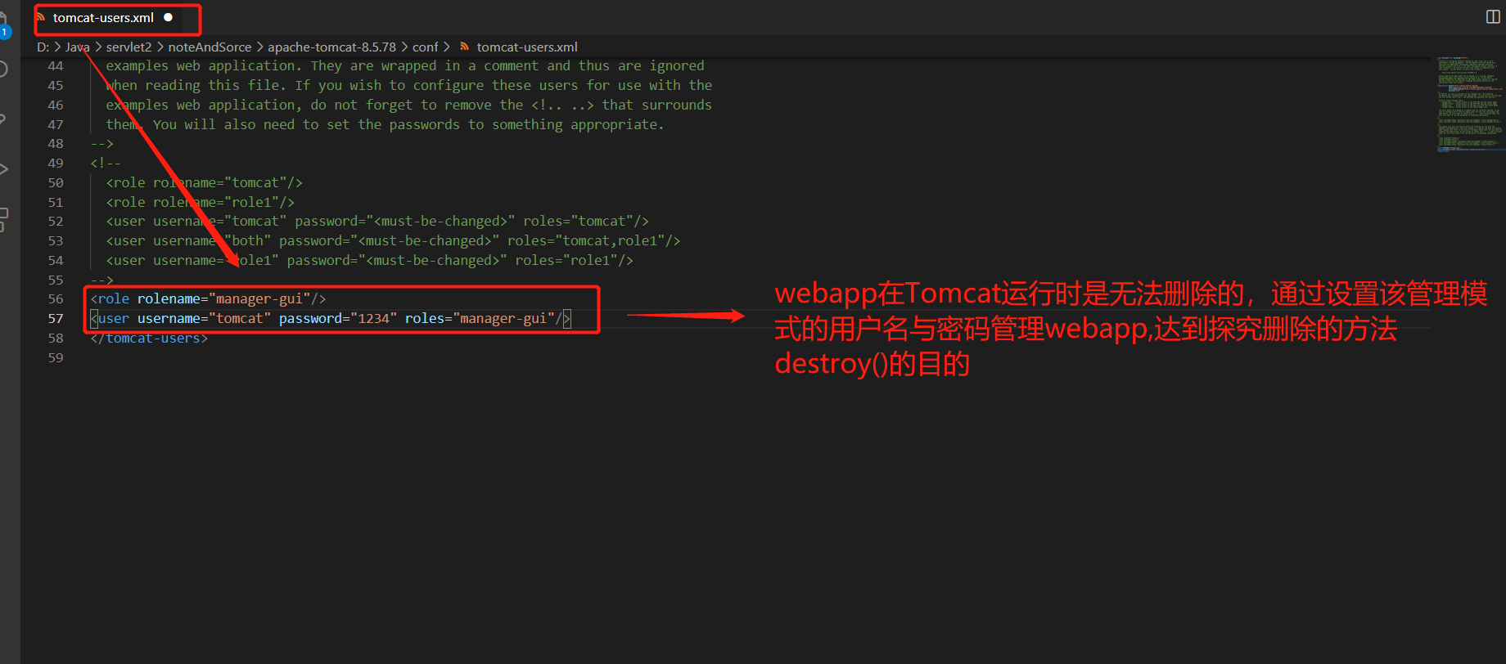Click the rolename="tomcat" text on line 50
Screen dimensions: 1506x664
pos(220,183)
